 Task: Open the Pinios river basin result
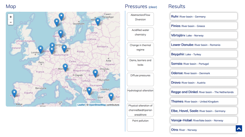pos(204,26)
